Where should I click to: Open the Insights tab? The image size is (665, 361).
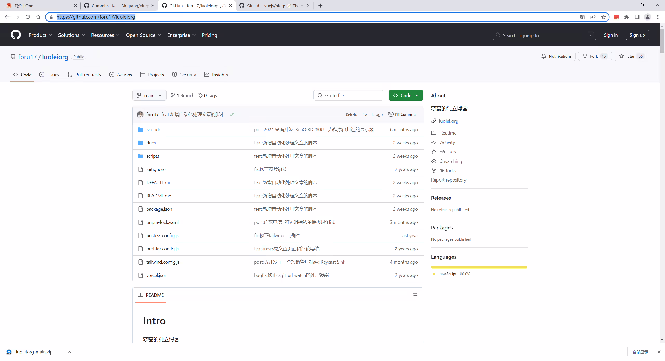coord(216,75)
